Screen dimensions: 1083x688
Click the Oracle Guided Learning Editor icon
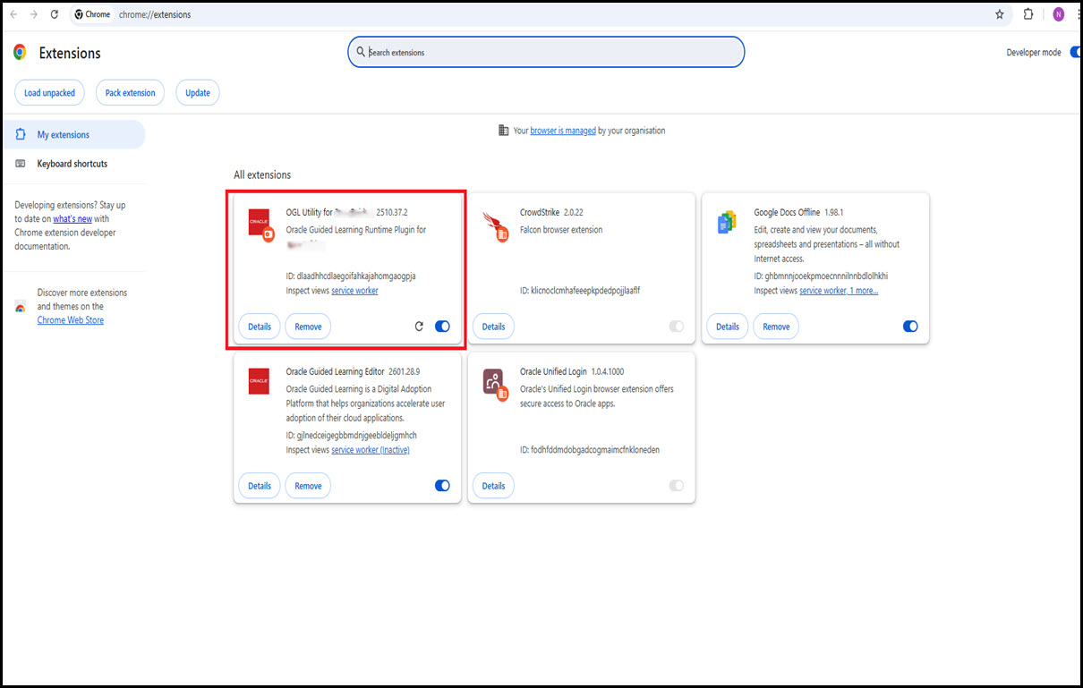coord(259,381)
